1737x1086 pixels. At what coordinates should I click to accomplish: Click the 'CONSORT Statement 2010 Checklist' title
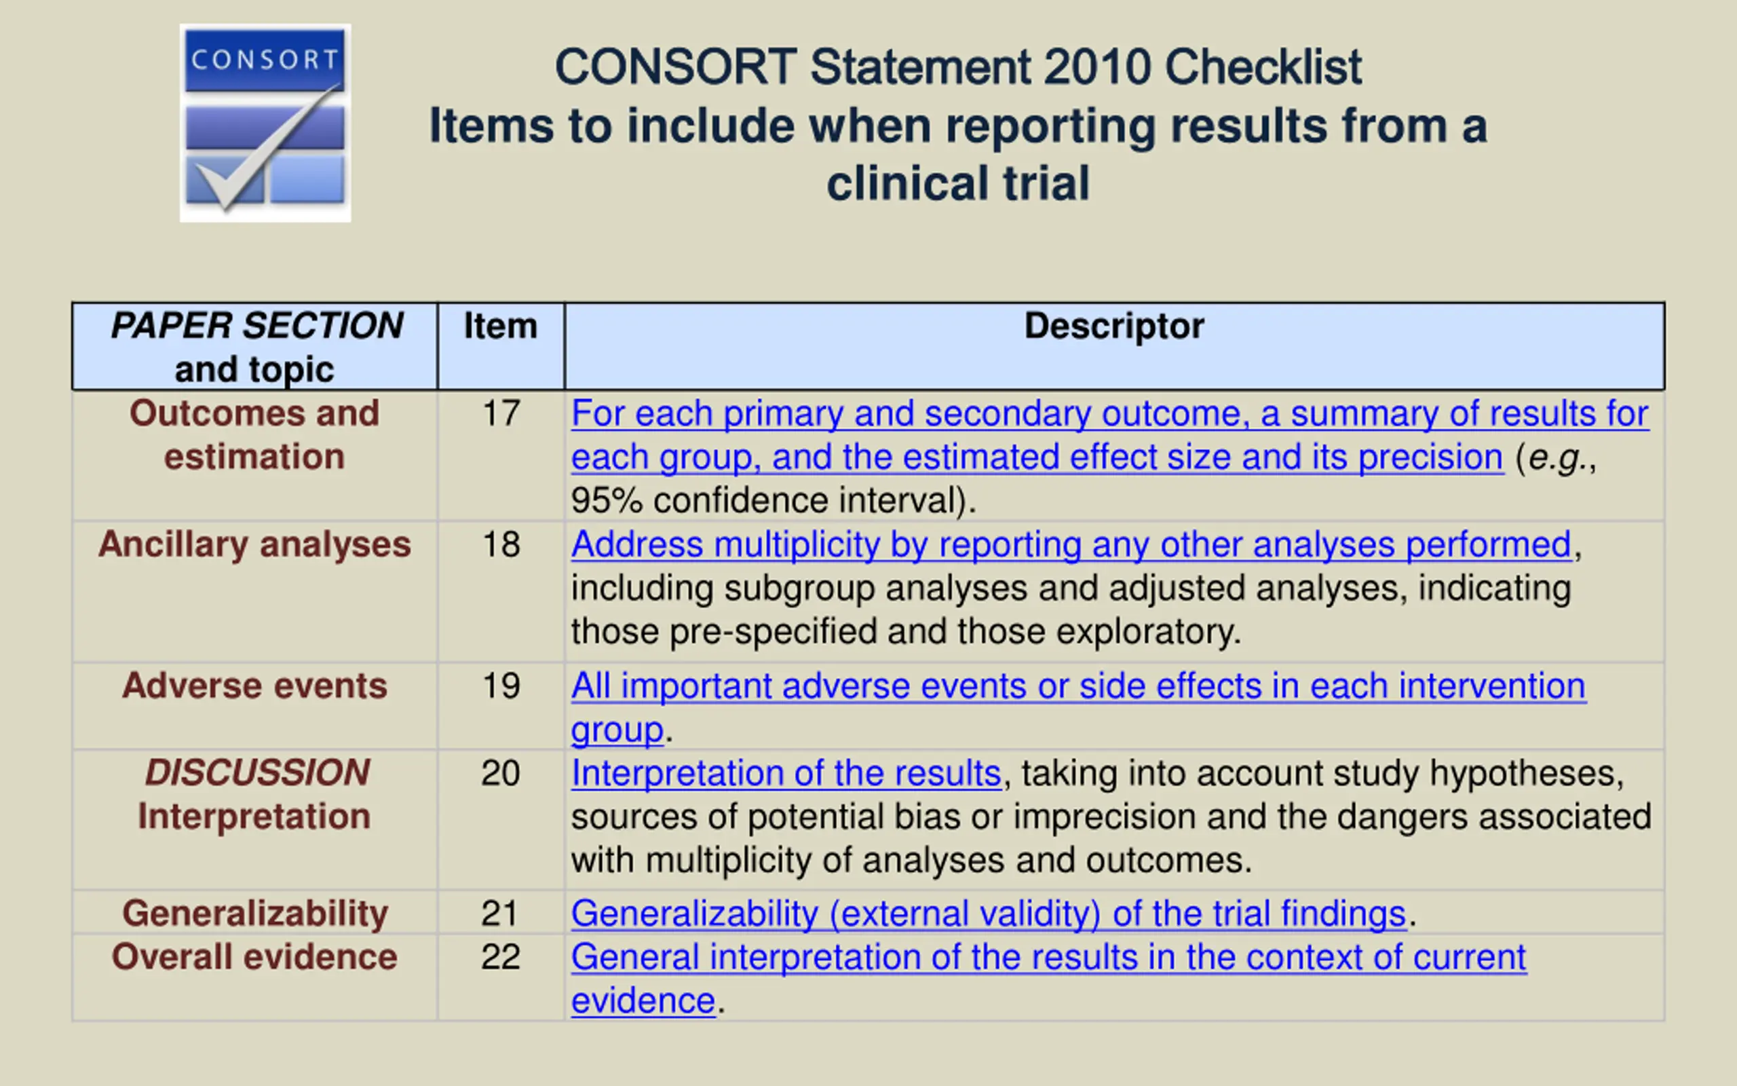tap(957, 67)
